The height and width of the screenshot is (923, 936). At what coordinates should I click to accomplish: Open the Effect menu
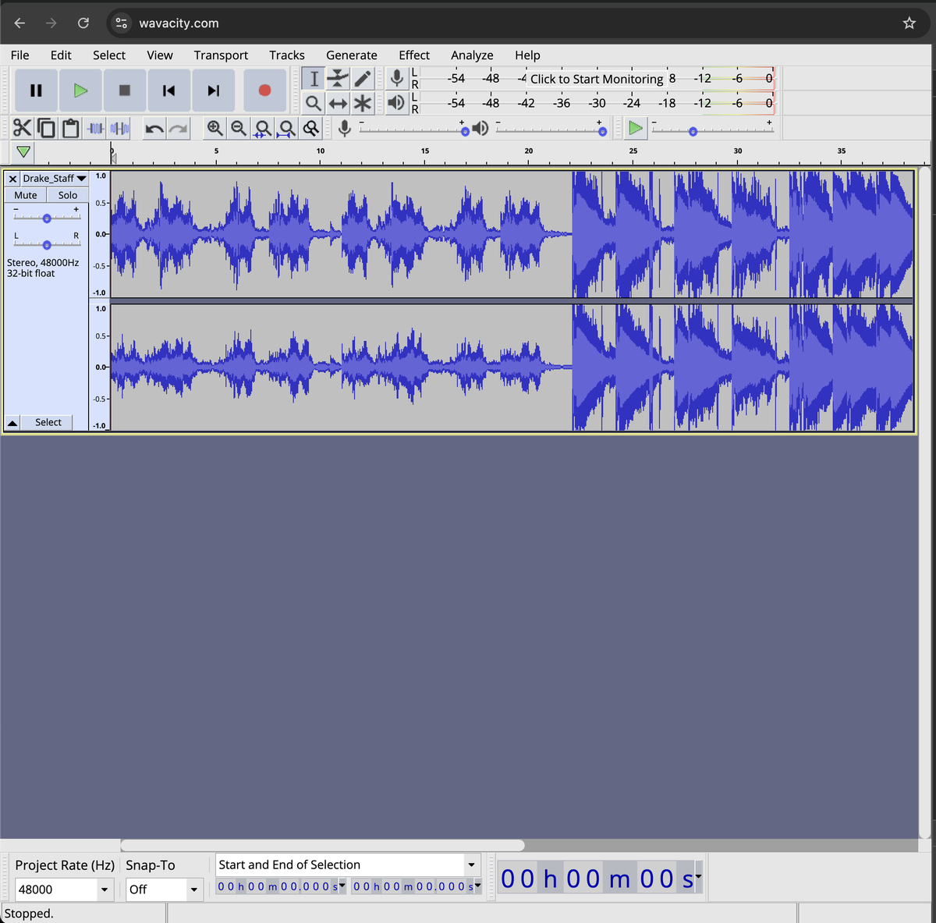click(x=413, y=55)
